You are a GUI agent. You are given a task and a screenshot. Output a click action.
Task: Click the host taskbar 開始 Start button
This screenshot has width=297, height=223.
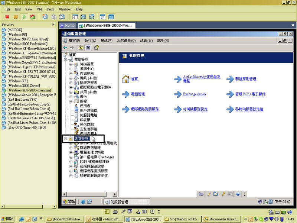point(7,219)
